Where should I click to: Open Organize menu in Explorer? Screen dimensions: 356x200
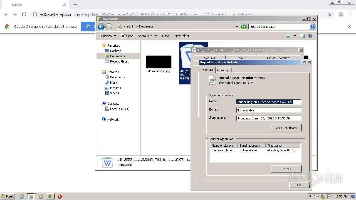coord(108,36)
